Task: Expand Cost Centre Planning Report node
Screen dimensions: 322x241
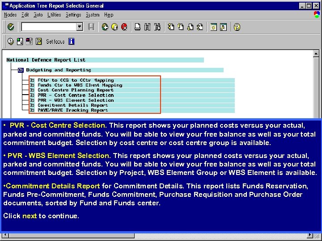Action: point(32,90)
